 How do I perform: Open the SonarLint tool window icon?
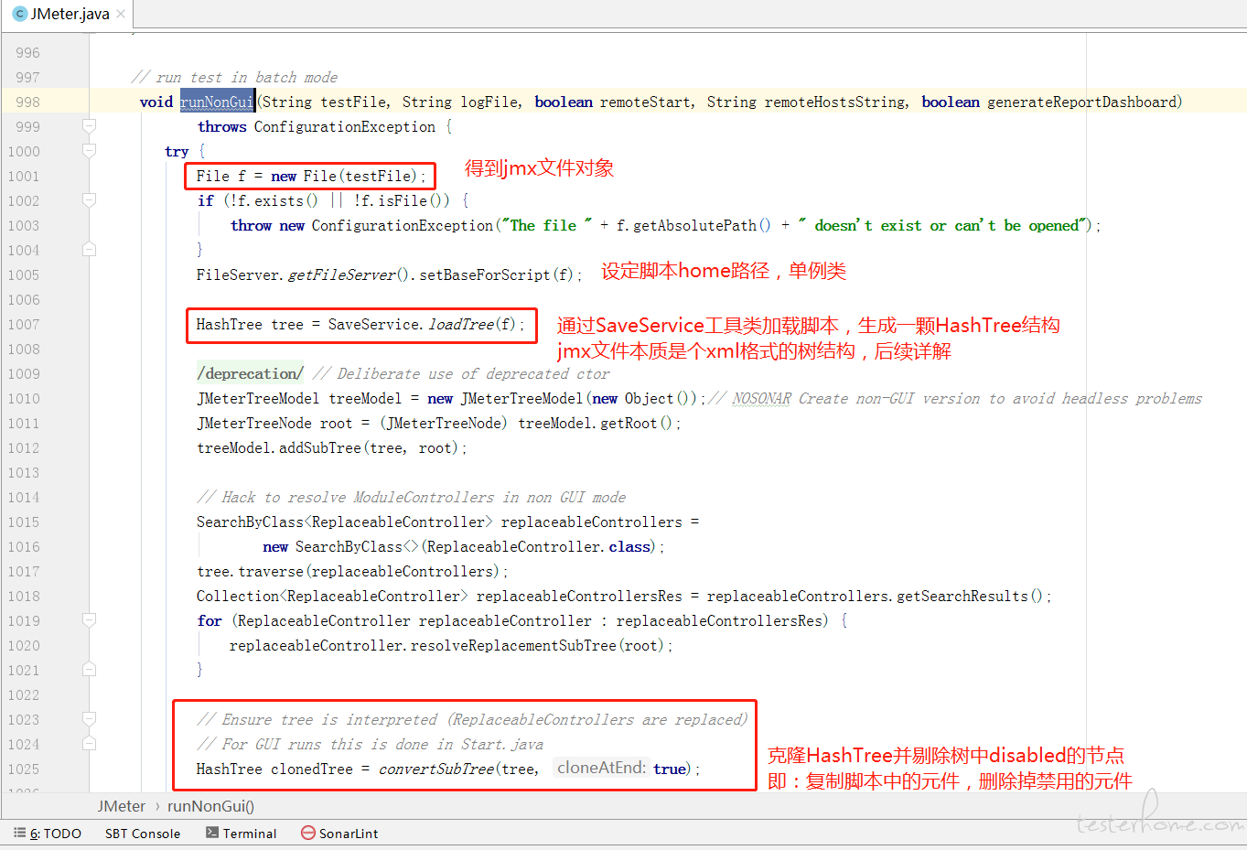308,833
